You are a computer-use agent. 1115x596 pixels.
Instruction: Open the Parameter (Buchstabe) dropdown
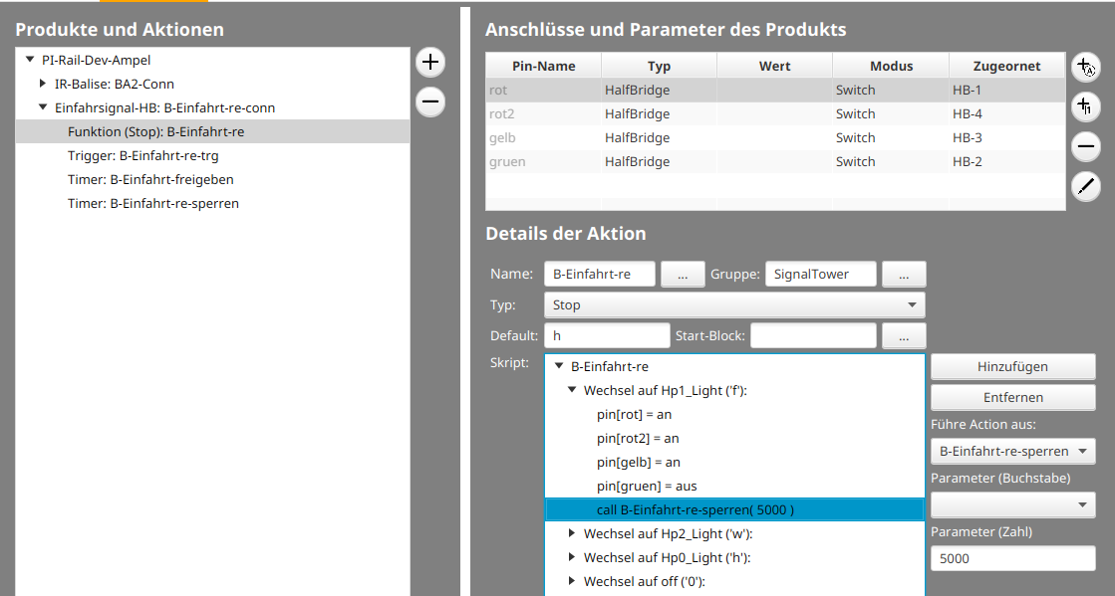tap(1011, 504)
